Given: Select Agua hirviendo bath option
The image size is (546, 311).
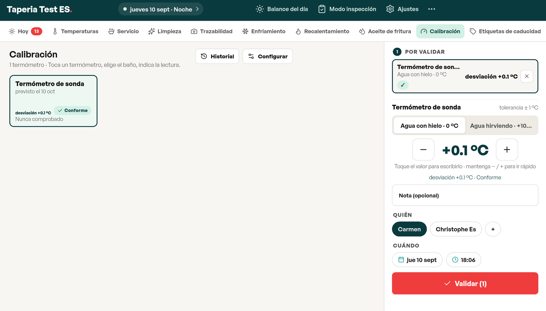Looking at the screenshot, I should click(x=501, y=126).
